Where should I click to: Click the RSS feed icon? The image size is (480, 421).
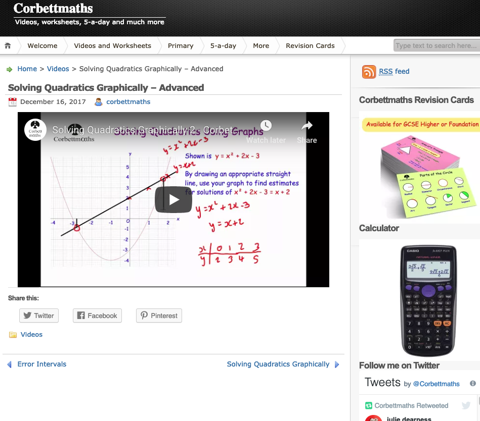point(369,72)
